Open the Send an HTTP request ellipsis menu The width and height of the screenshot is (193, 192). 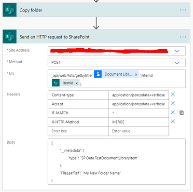click(x=183, y=37)
